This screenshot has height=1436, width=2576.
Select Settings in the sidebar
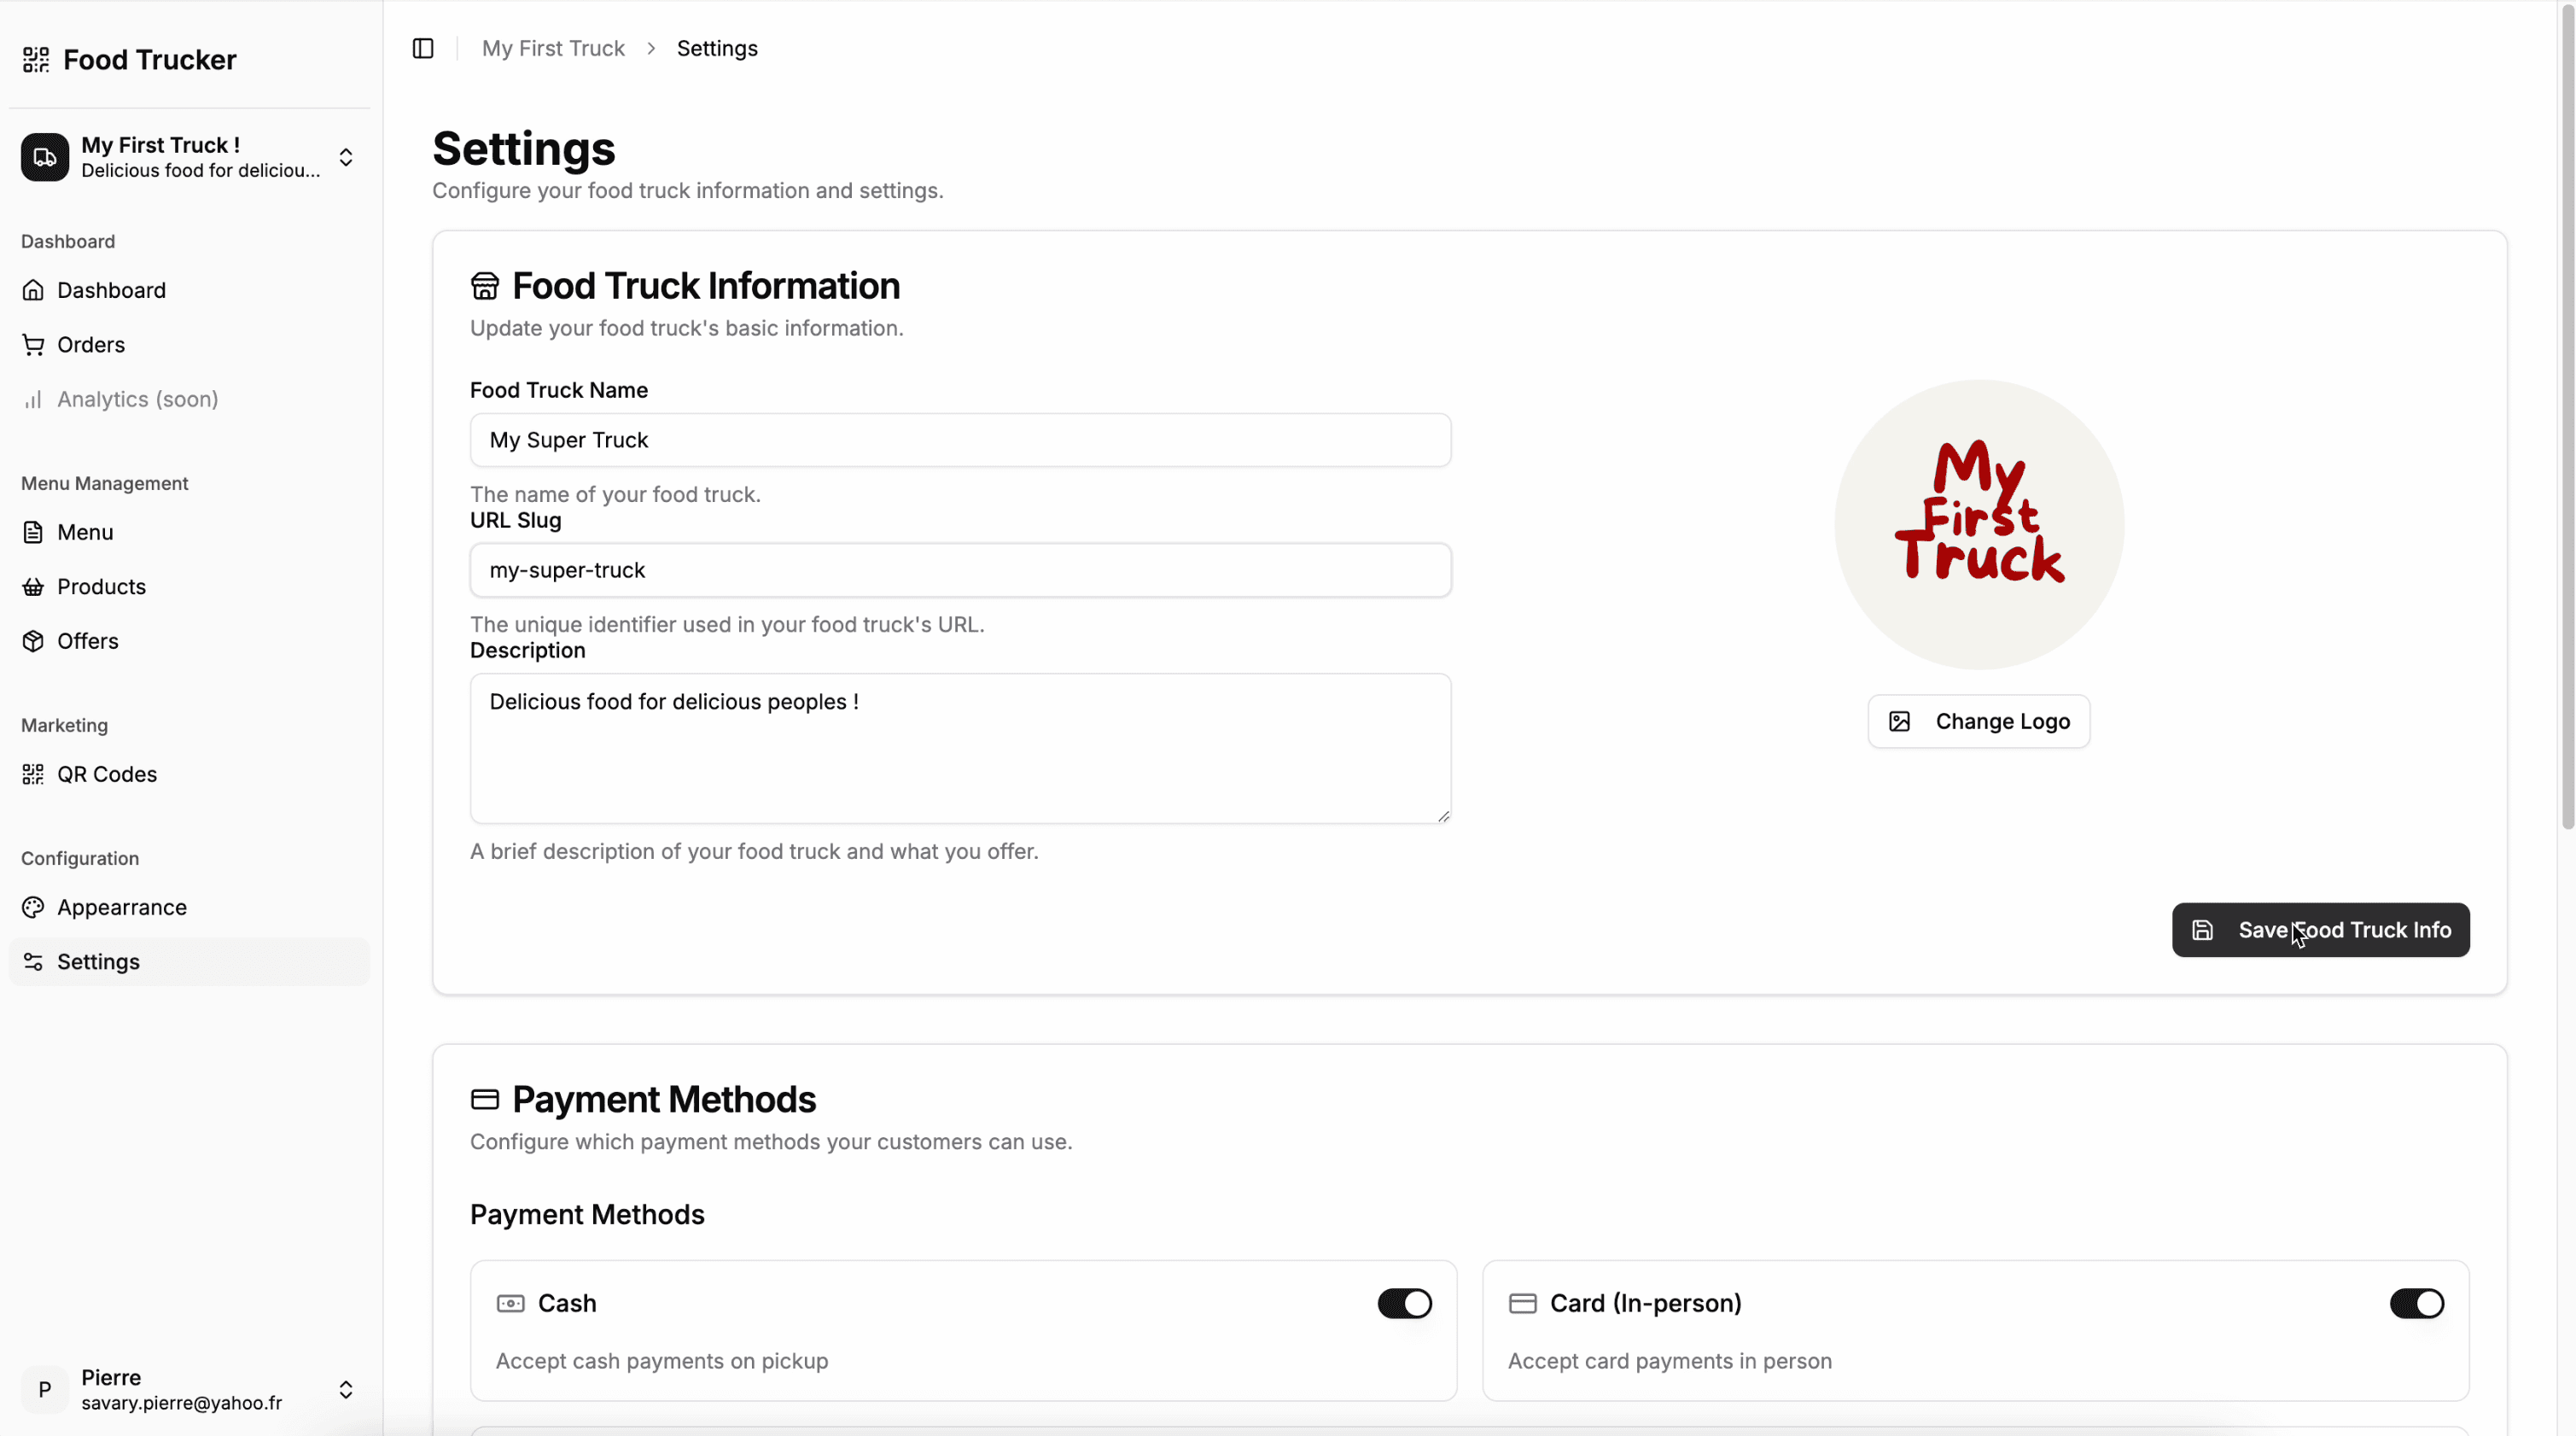[x=98, y=961]
